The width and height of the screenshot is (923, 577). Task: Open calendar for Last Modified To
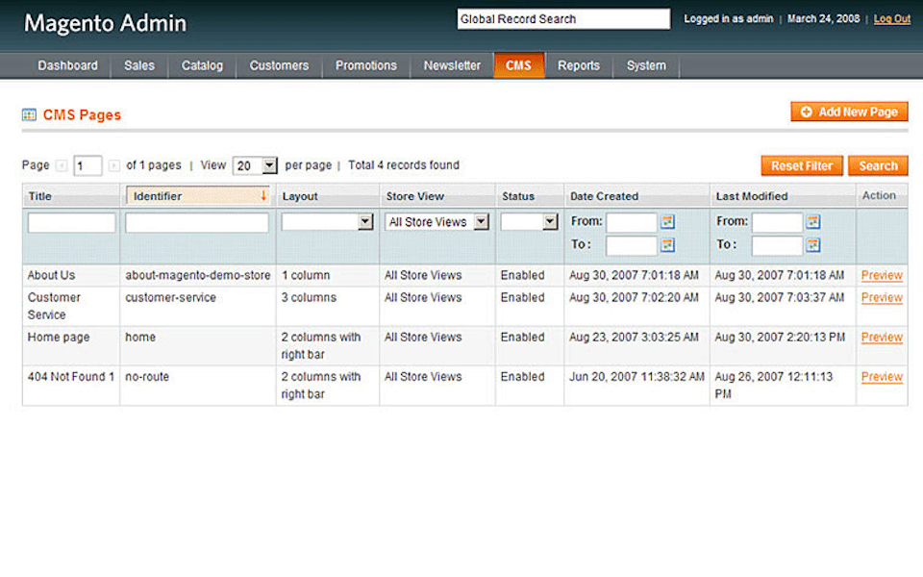[x=813, y=245]
